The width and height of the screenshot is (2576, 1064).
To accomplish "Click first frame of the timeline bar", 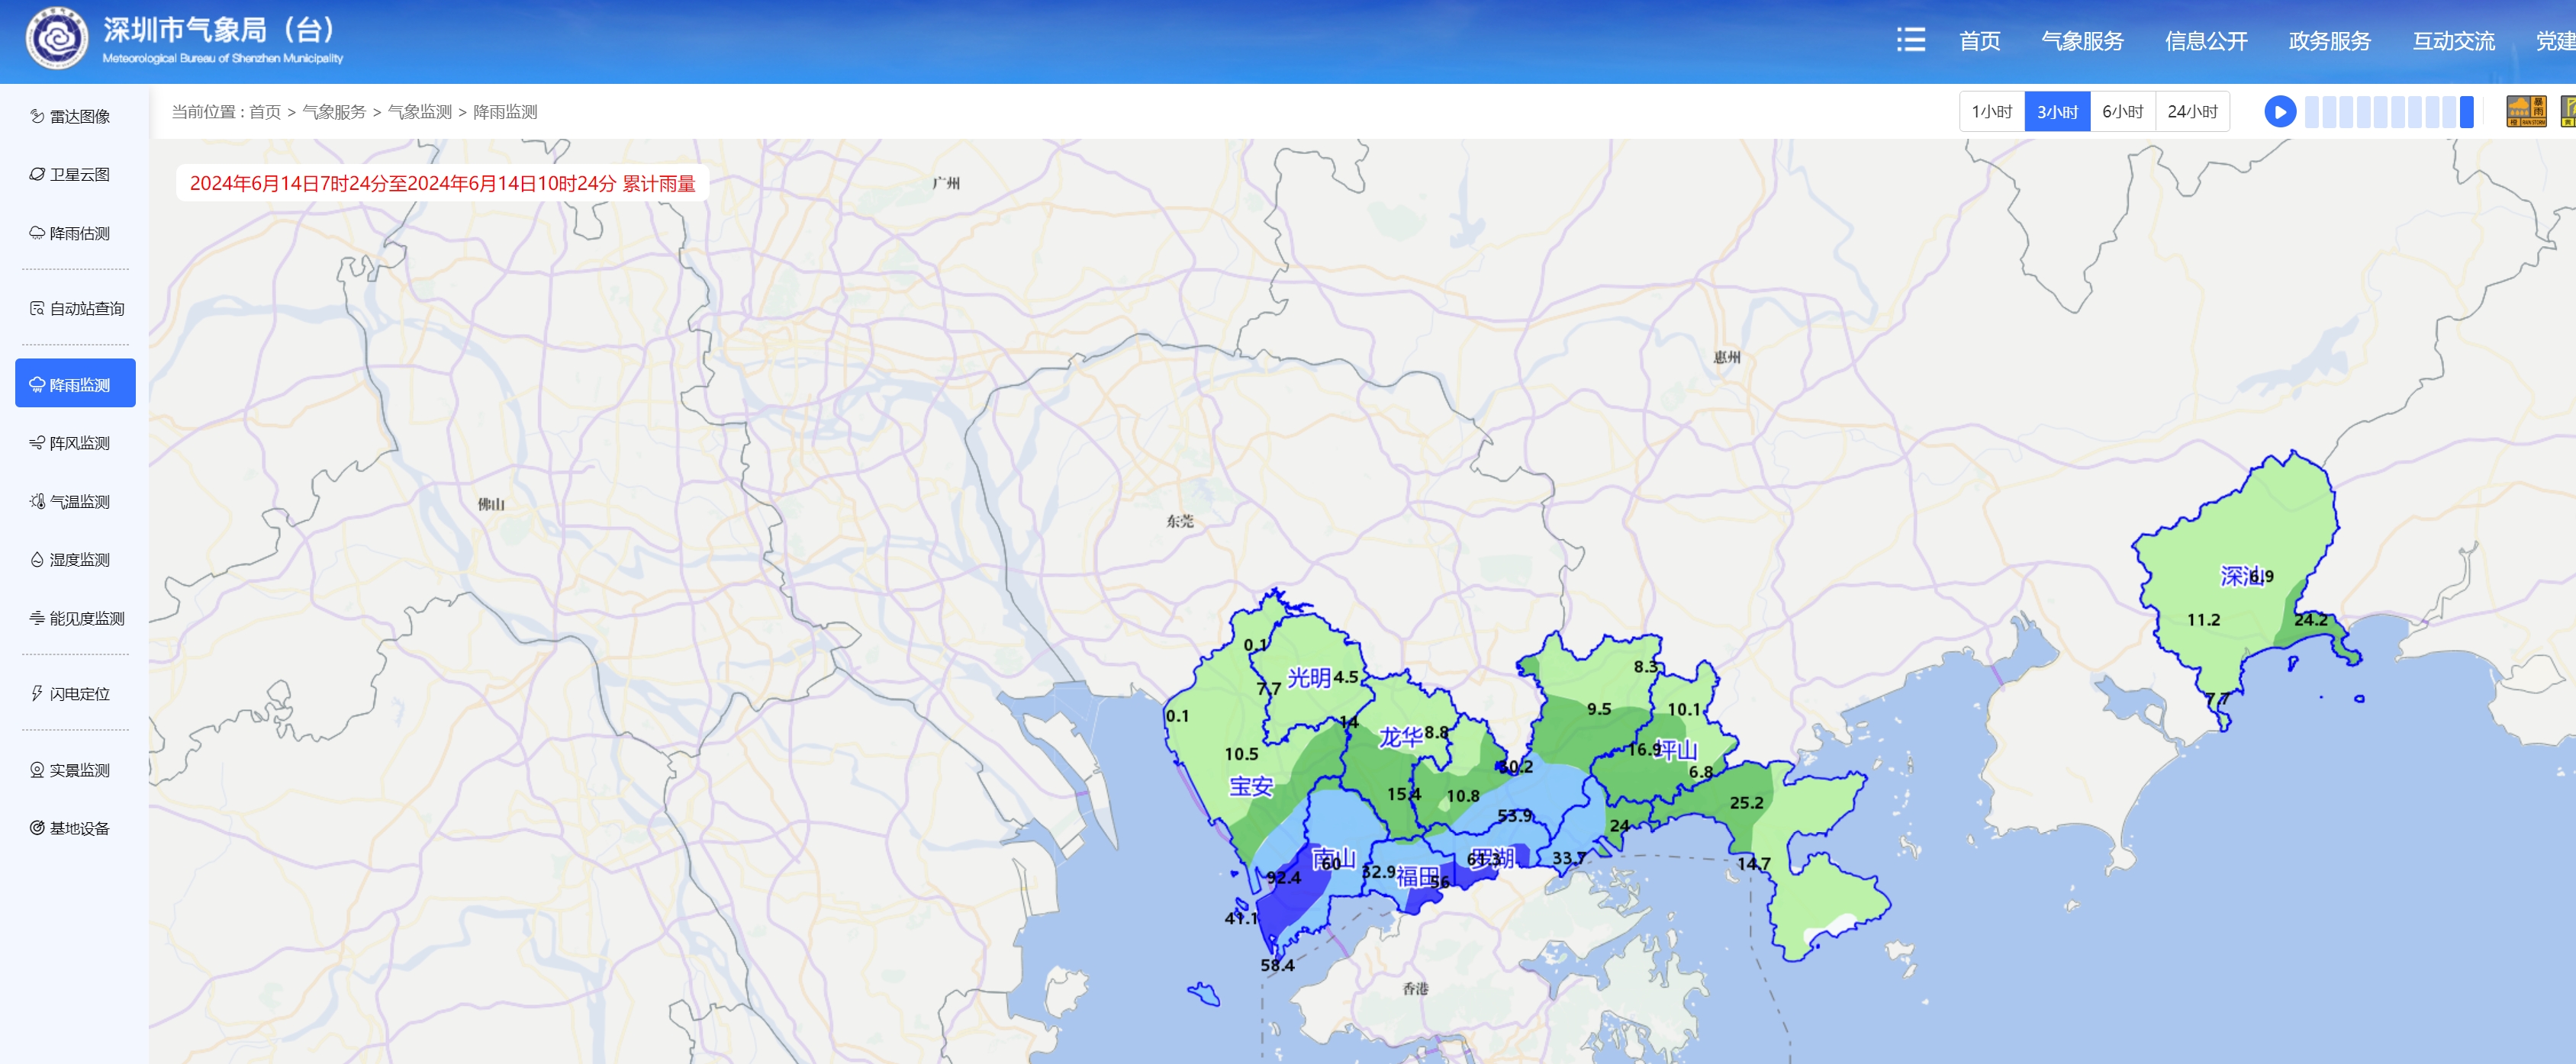I will (x=2312, y=111).
